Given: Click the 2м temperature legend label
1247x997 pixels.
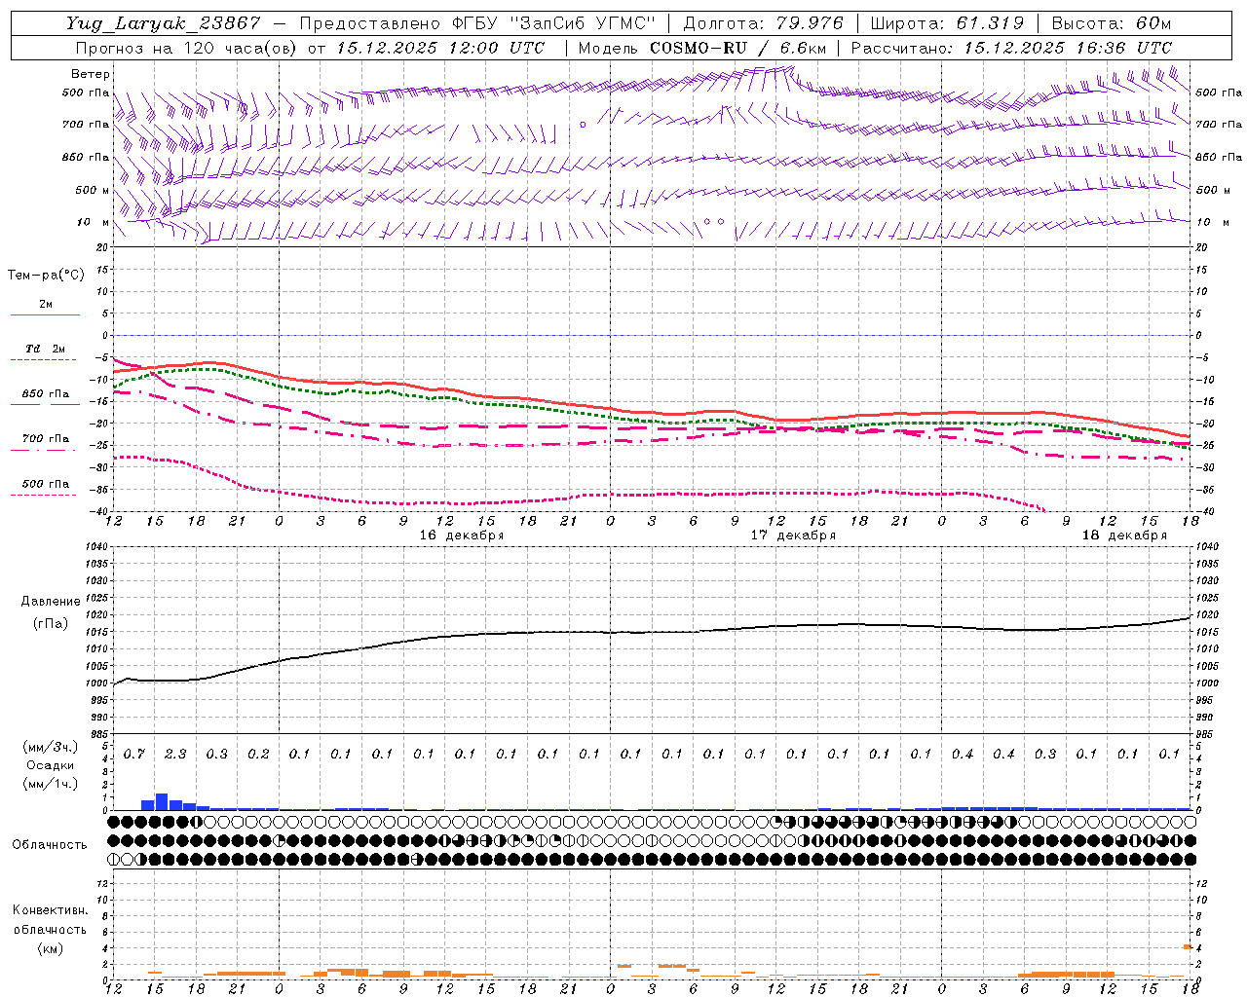Looking at the screenshot, I should (46, 305).
